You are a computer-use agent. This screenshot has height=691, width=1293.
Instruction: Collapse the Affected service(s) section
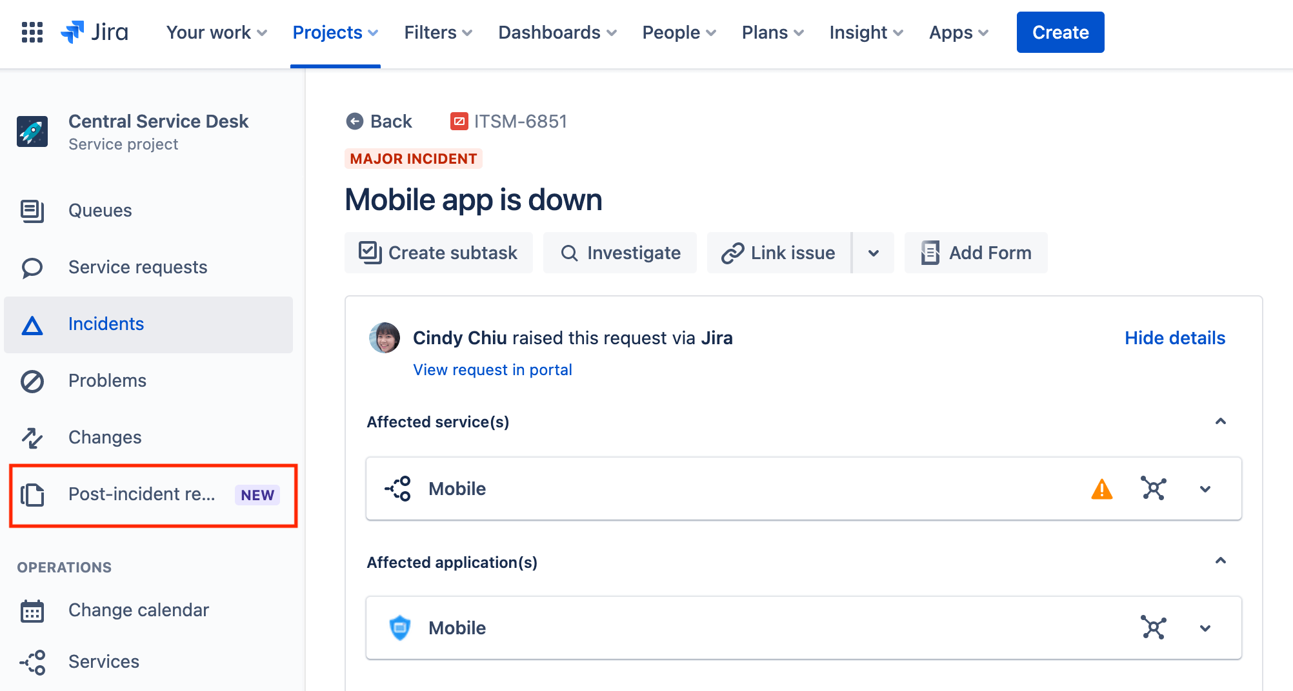pyautogui.click(x=1220, y=422)
